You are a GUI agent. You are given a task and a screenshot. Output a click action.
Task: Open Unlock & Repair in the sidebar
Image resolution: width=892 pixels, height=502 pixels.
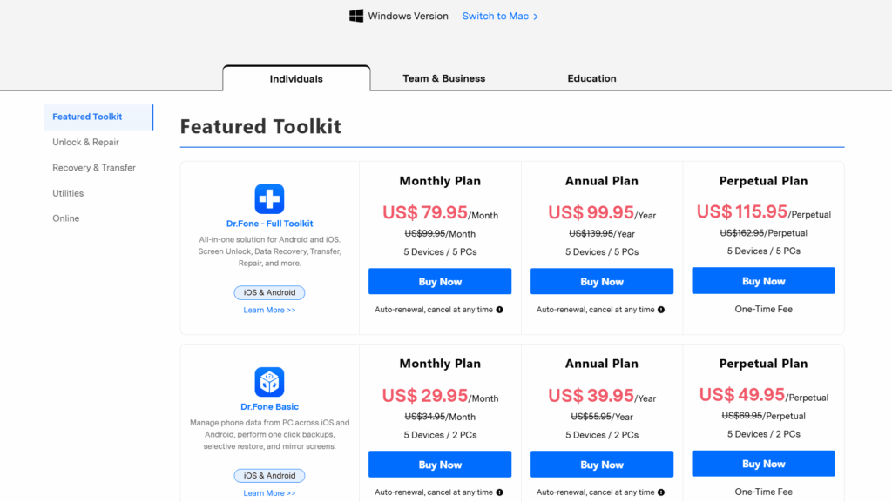(x=86, y=142)
